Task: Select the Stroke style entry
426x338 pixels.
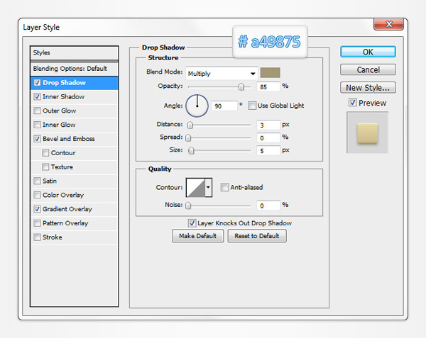Action: coord(53,237)
